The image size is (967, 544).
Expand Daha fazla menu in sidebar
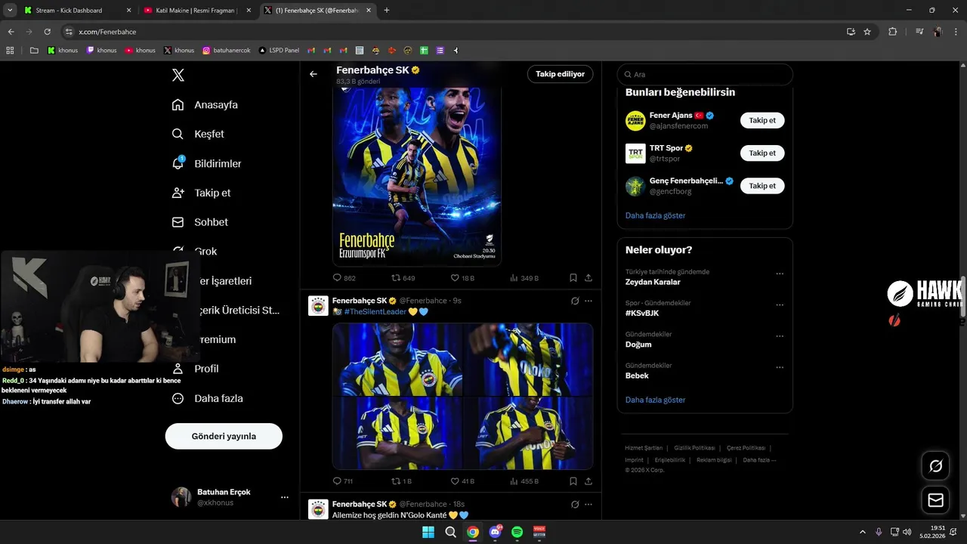(208, 398)
